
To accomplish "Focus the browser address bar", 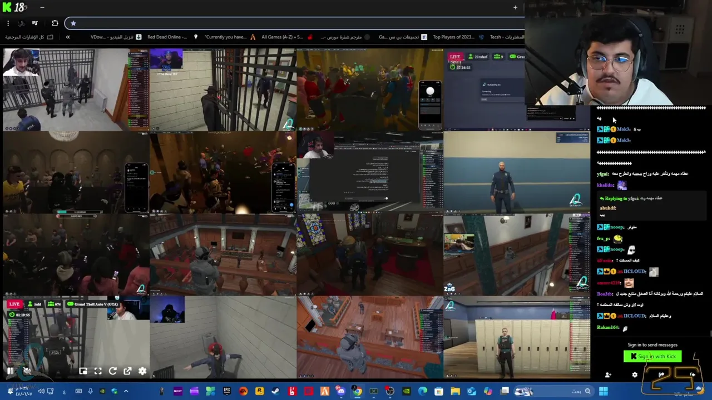I will coord(295,23).
